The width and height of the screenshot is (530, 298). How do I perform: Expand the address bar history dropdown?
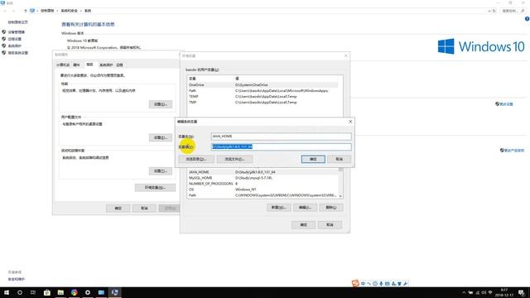[489, 11]
